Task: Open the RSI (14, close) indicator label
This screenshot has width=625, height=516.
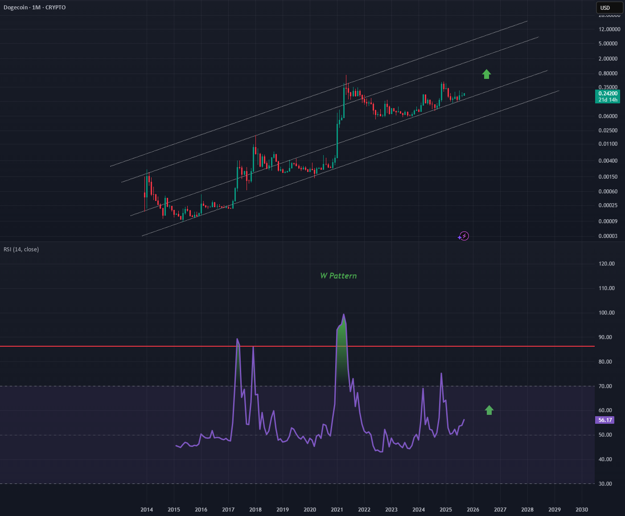Action: click(21, 250)
